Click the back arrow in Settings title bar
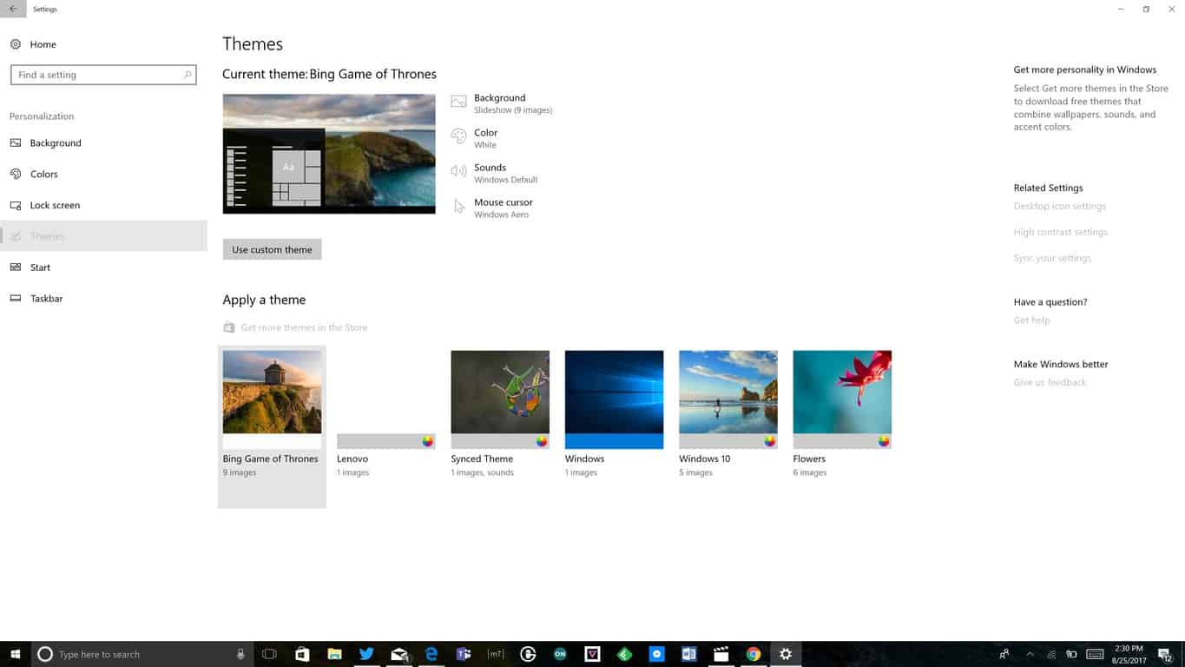This screenshot has width=1185, height=667. pos(13,10)
